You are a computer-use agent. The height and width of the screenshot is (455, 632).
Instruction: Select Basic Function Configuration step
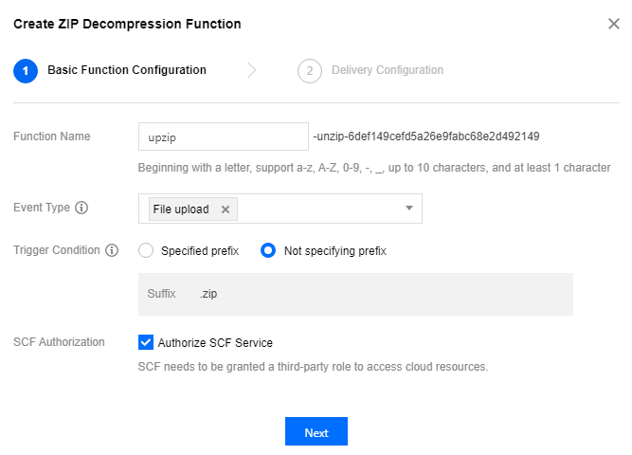(126, 70)
